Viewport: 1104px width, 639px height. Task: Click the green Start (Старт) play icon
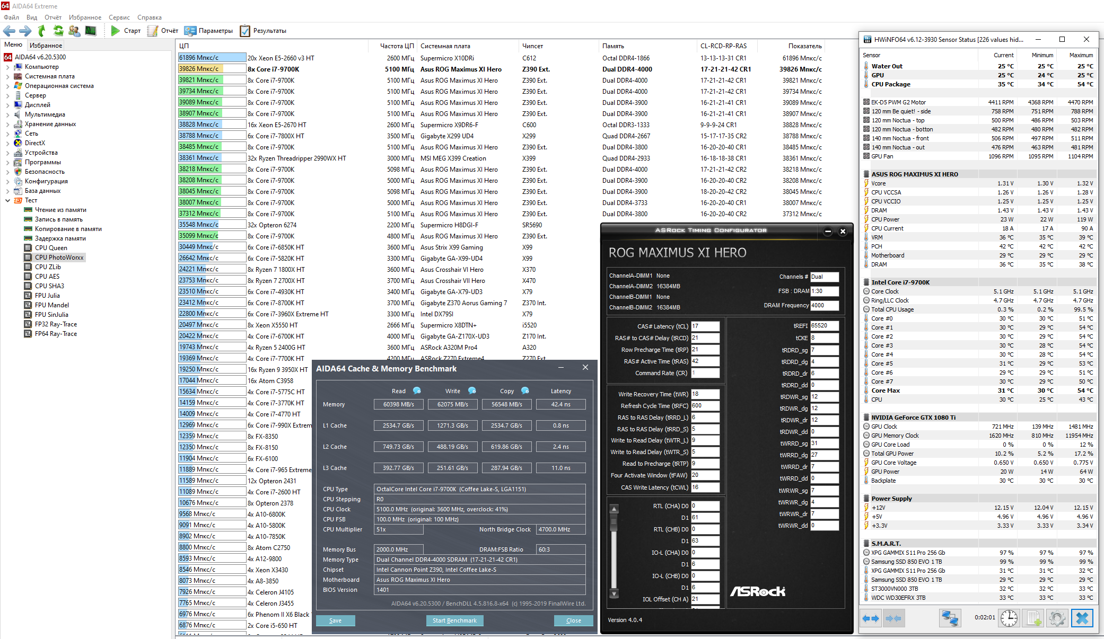[x=115, y=31]
